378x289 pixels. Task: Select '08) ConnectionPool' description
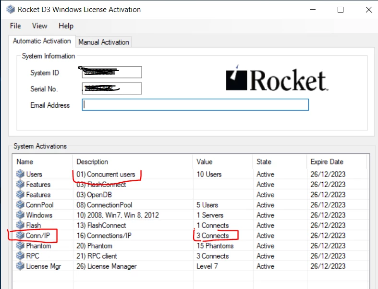click(104, 205)
